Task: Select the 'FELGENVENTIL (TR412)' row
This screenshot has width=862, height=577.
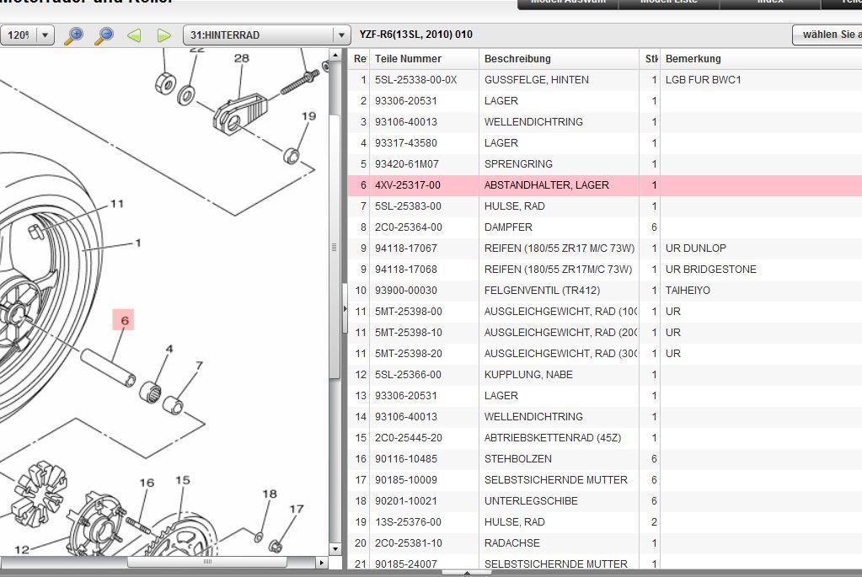Action: point(605,291)
